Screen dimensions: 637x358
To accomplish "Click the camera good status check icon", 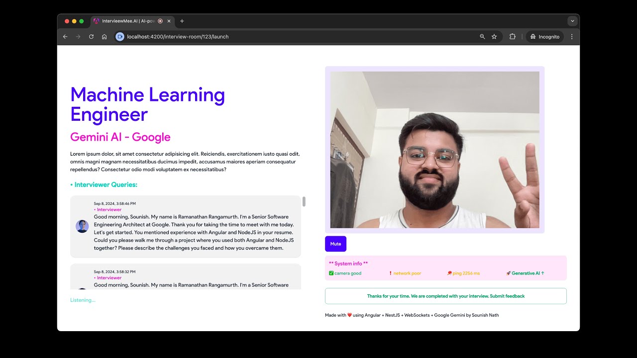I will point(331,273).
